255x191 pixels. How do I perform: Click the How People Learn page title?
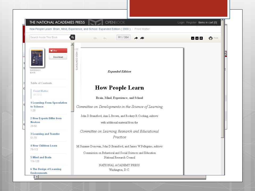(119, 88)
